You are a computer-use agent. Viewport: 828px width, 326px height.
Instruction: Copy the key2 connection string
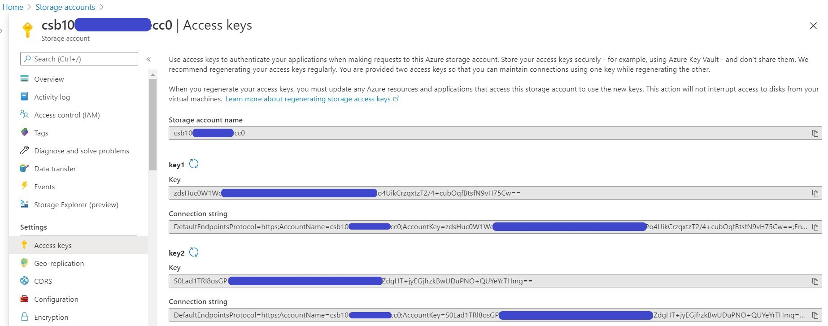pos(815,315)
